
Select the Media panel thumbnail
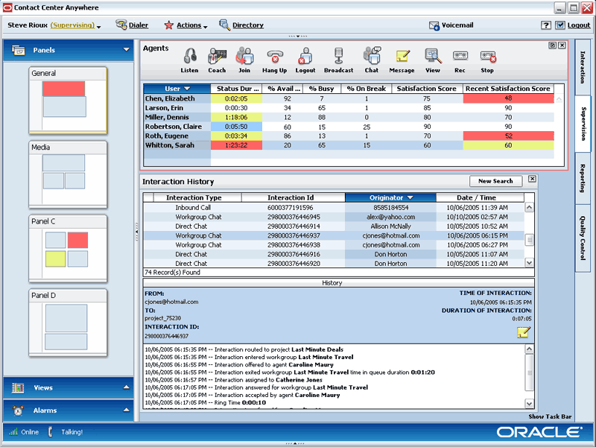coord(68,174)
